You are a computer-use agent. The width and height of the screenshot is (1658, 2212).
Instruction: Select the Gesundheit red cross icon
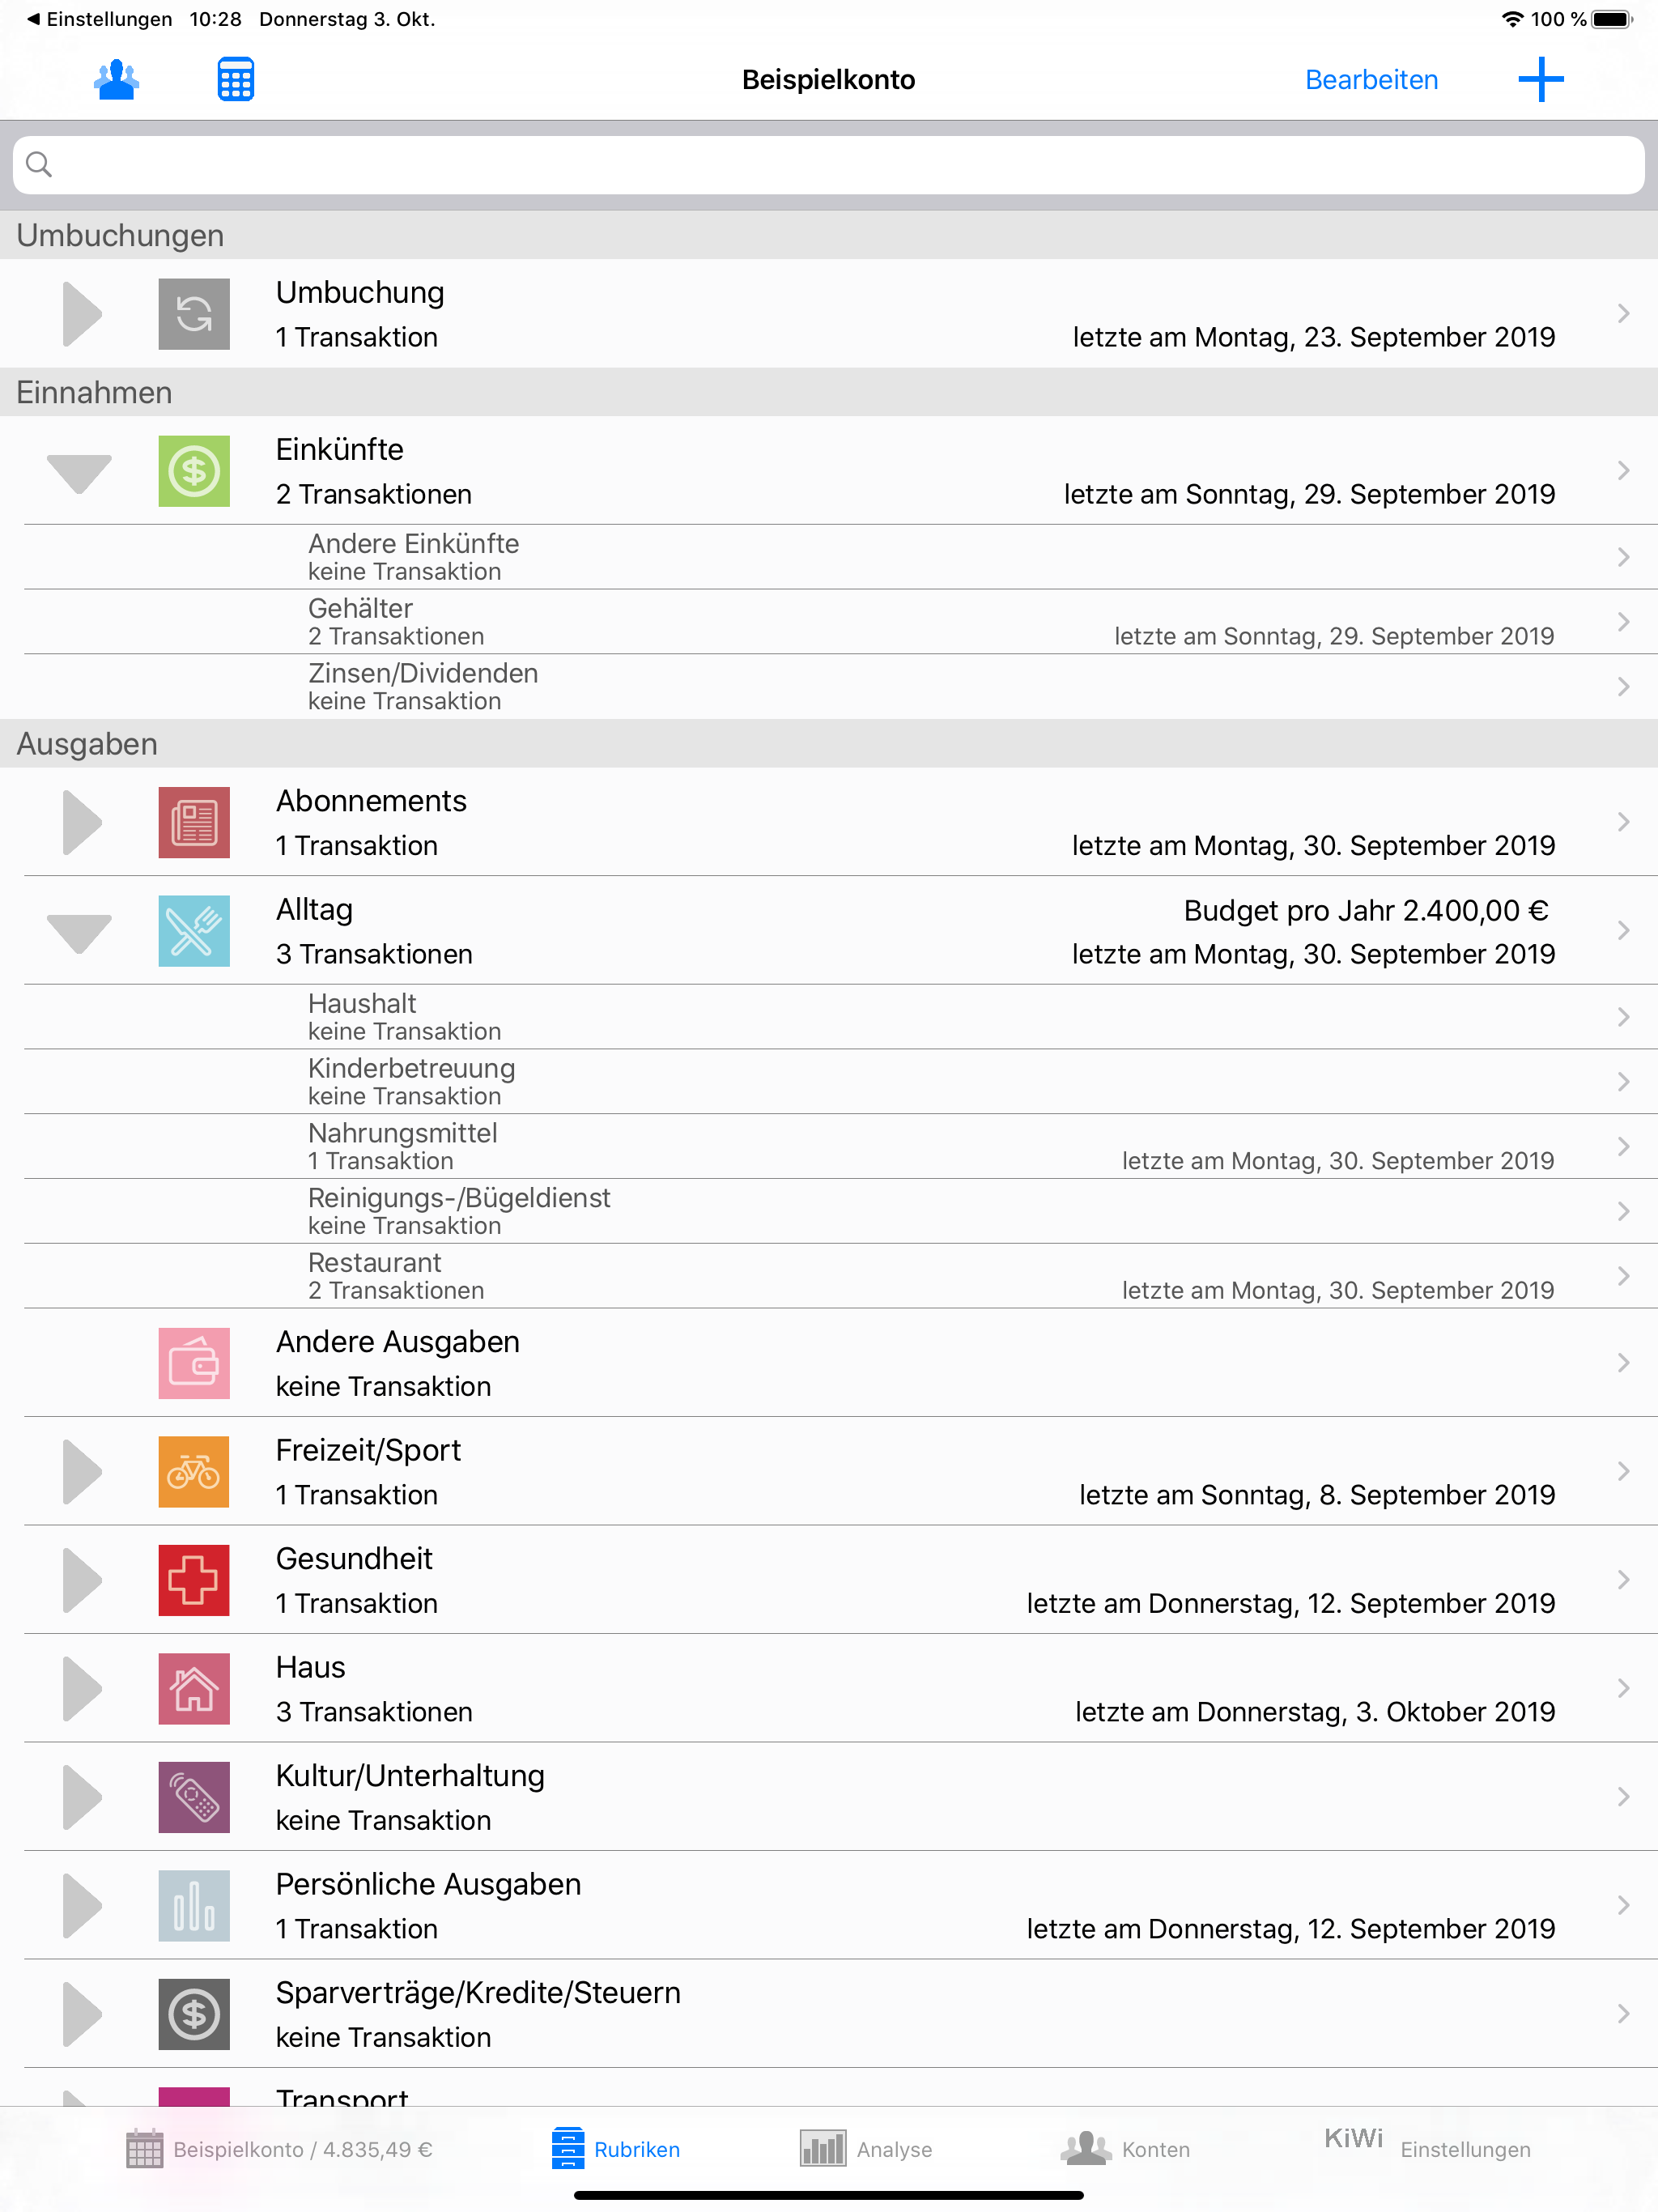click(x=193, y=1580)
